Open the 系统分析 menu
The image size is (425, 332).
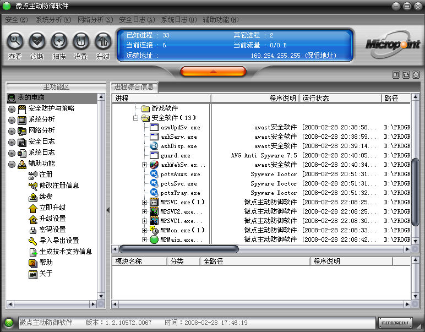53,20
